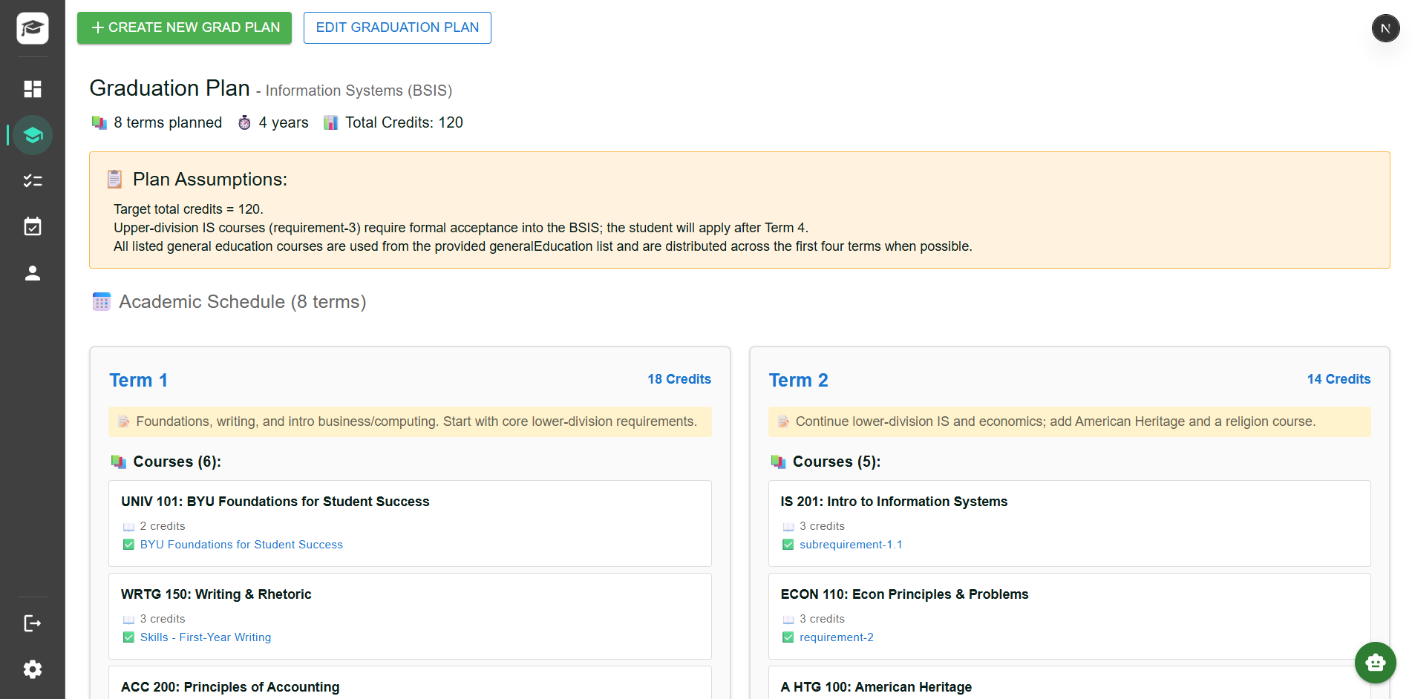Screen dimensions: 1412x699
Task: Collapse the Plan Assumptions panel
Action: 208,179
